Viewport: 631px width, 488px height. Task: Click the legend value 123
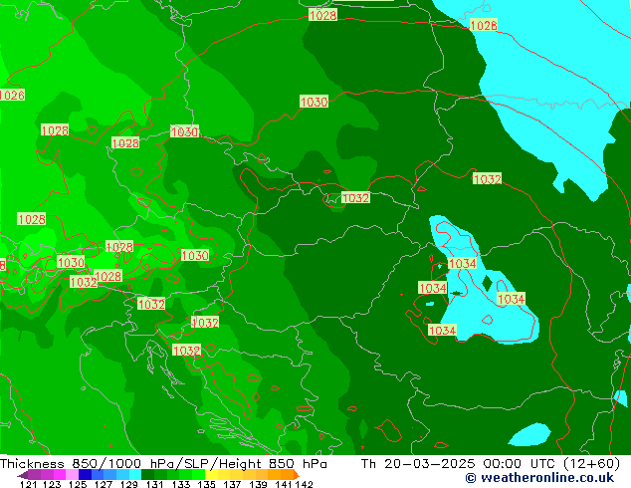[52, 484]
